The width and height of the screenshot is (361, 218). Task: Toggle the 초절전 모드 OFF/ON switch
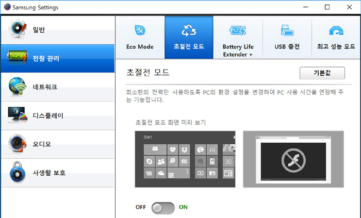[163, 208]
